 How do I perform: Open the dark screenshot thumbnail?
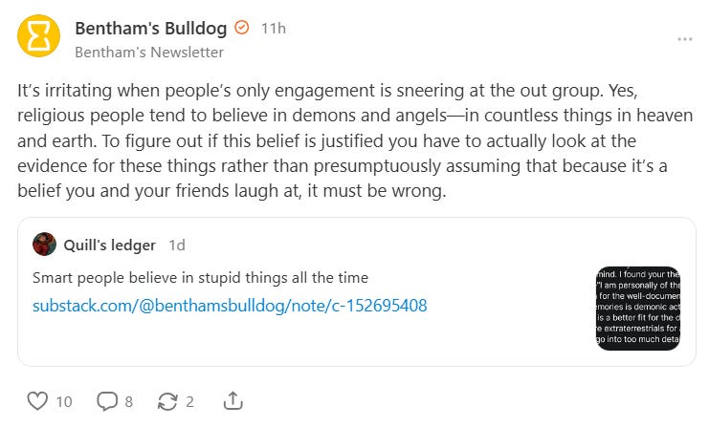[638, 308]
